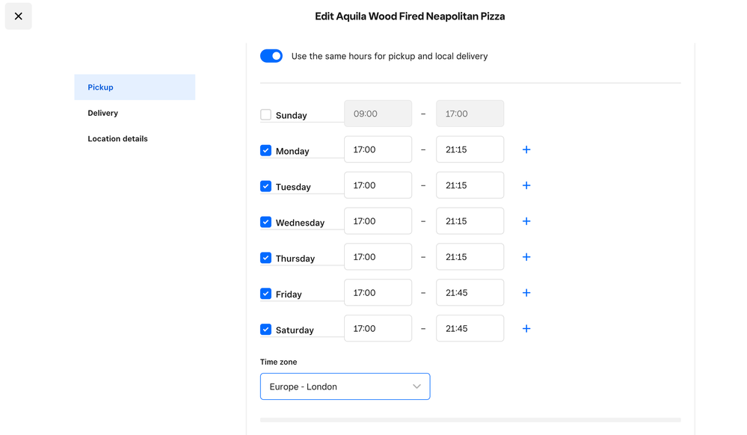Image resolution: width=747 pixels, height=435 pixels.
Task: Click Friday closing time 21:45 field
Action: [x=470, y=293]
